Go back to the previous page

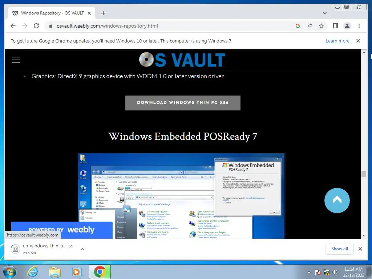pos(13,26)
